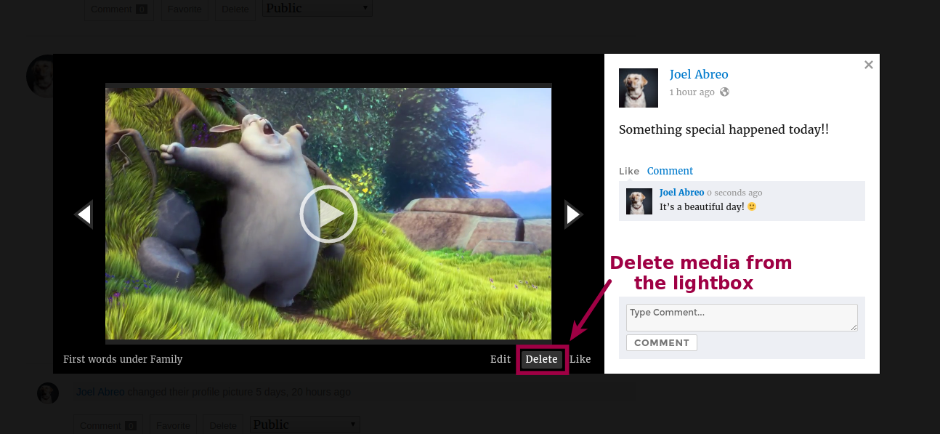This screenshot has height=434, width=940.
Task: Open the Public privacy dropdown at top
Action: click(317, 9)
